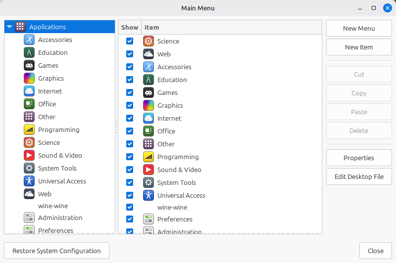Select the System Tools row in the Item list
The height and width of the screenshot is (263, 396).
pyautogui.click(x=220, y=182)
